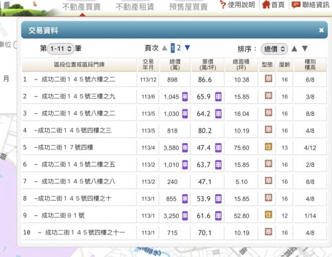Switch to 預售屋買賣 tab
Viewport: 332px width, 257px height.
pos(189,7)
